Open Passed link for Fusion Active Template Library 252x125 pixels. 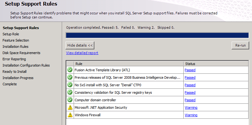pyautogui.click(x=190, y=70)
